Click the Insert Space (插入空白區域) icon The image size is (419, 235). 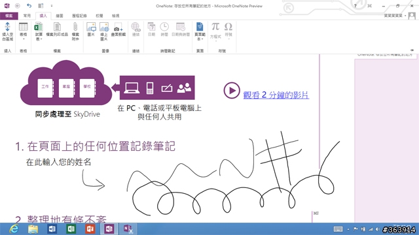(x=7, y=27)
